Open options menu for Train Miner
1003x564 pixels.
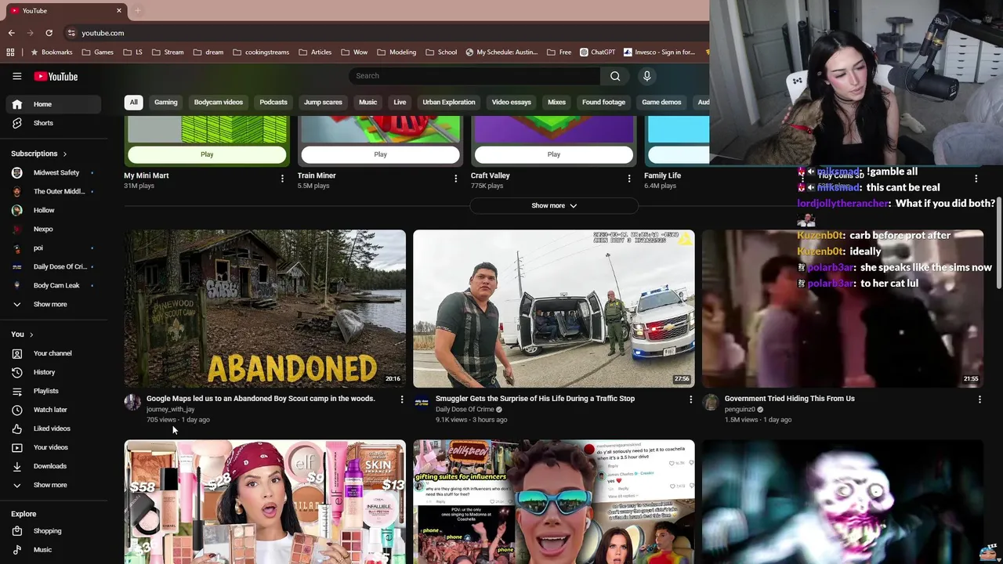[455, 179]
